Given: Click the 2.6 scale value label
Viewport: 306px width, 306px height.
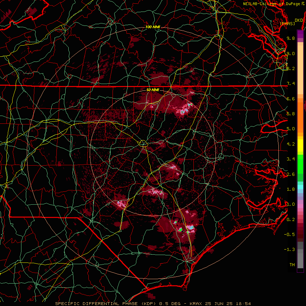Looking at the screenshot, I should click(x=291, y=174).
